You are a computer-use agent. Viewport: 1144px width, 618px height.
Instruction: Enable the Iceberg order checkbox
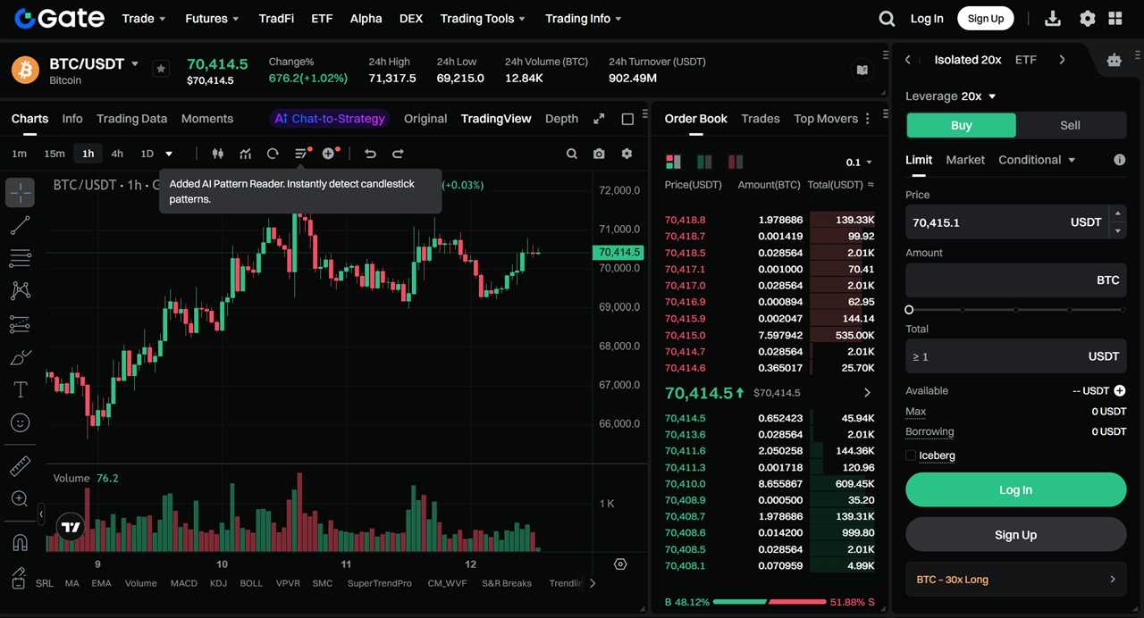tap(911, 455)
